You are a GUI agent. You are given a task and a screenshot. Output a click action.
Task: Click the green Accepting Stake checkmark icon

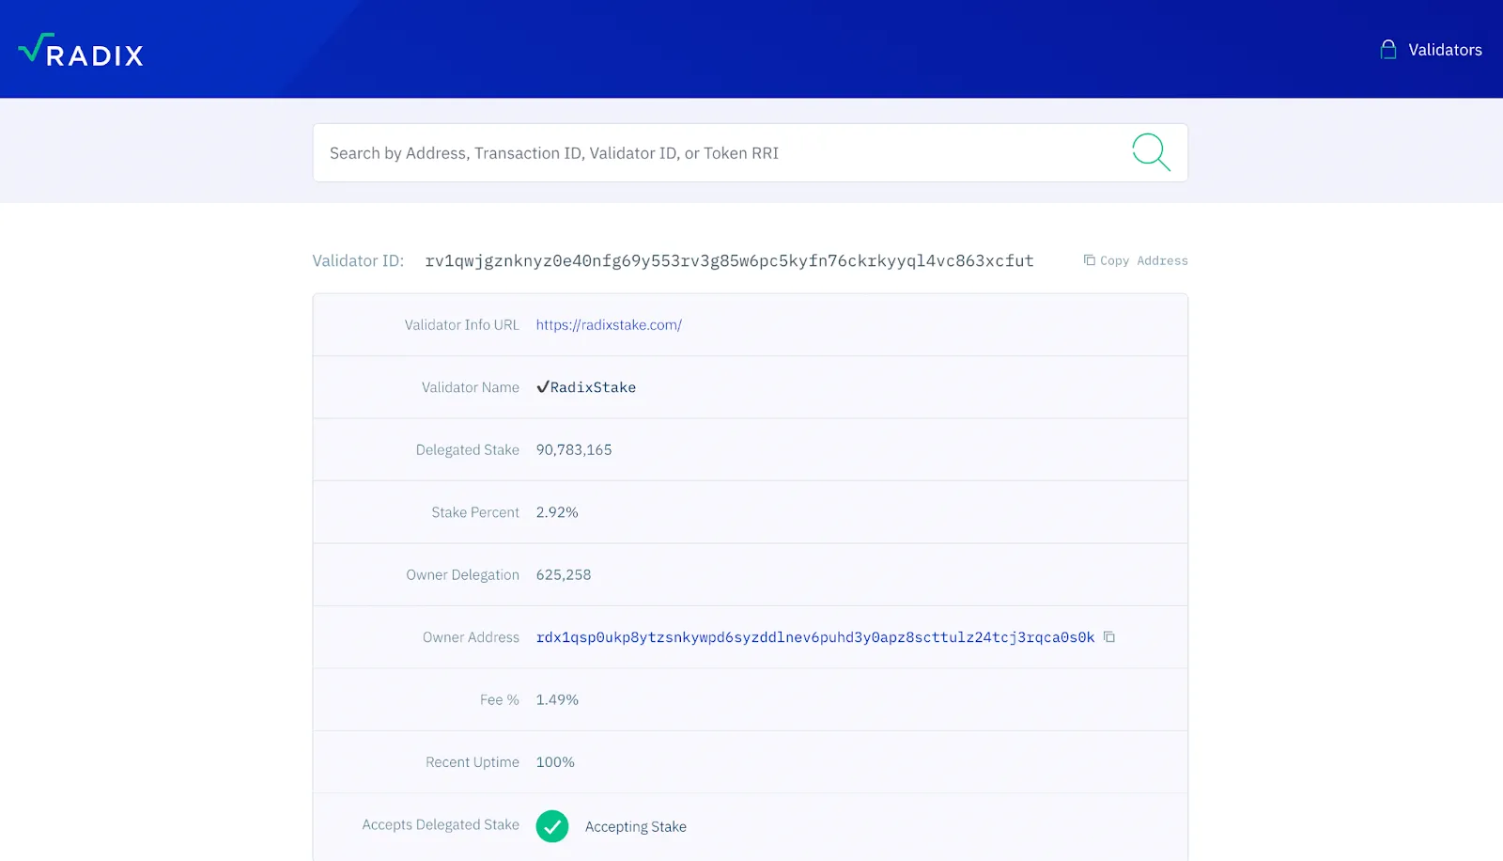point(552,826)
